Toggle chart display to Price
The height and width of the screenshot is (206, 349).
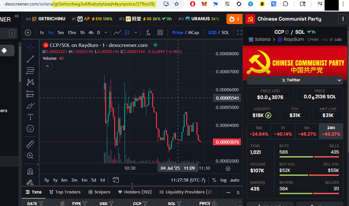tap(178, 33)
